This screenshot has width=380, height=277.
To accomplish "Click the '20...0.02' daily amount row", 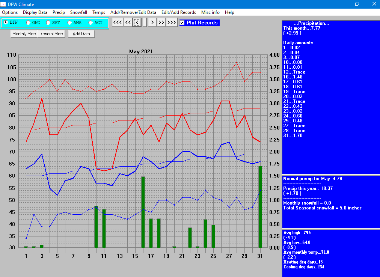I will click(x=293, y=96).
